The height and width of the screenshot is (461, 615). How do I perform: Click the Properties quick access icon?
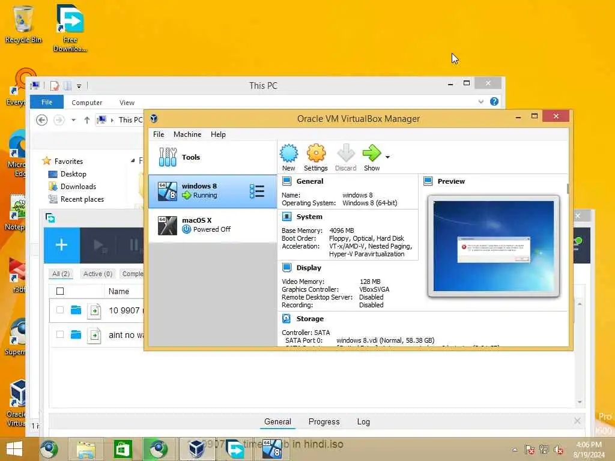coord(55,85)
